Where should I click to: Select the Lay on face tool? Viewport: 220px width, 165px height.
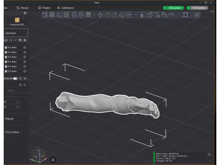[121, 15]
